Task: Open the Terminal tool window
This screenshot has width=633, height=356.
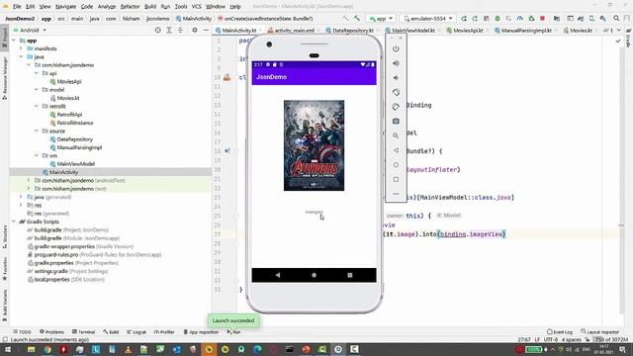Action: [x=83, y=332]
